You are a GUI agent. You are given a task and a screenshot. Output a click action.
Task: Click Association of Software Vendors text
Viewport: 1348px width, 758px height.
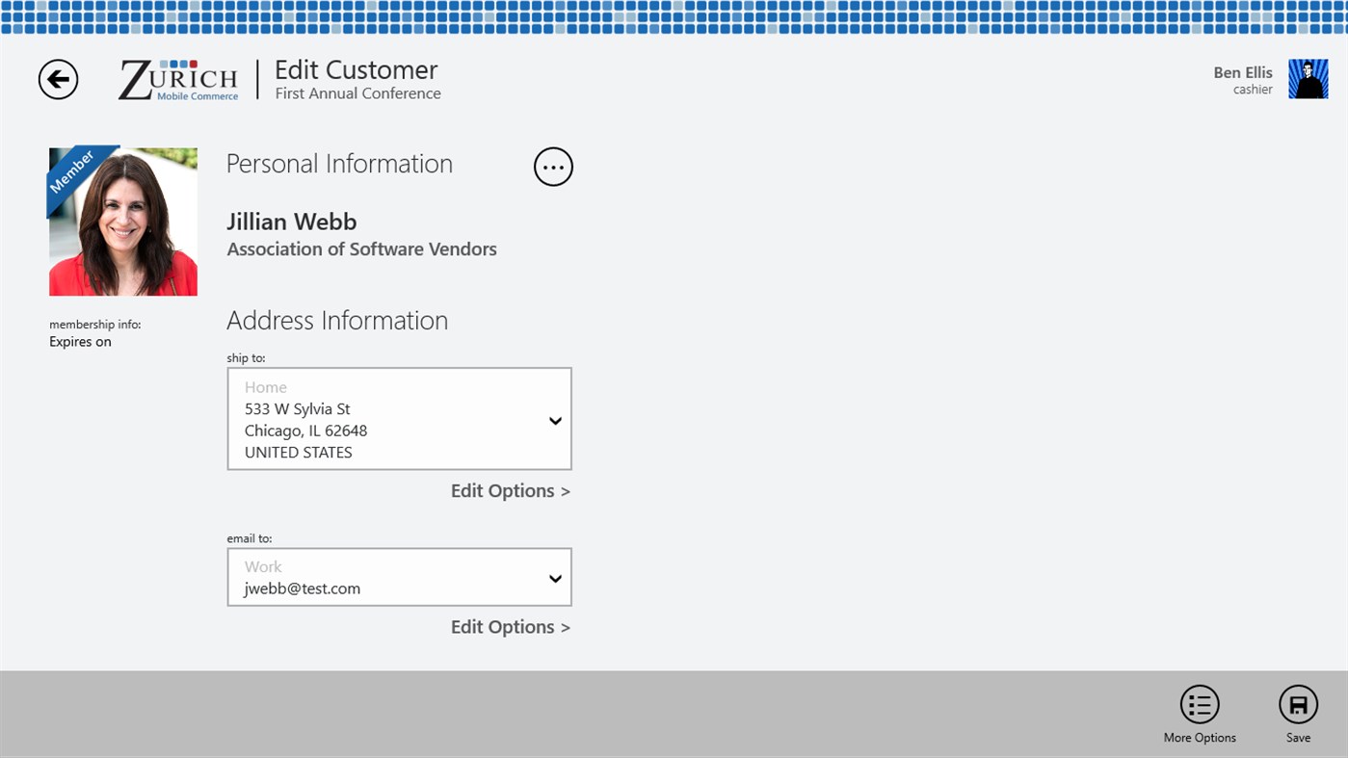361,248
